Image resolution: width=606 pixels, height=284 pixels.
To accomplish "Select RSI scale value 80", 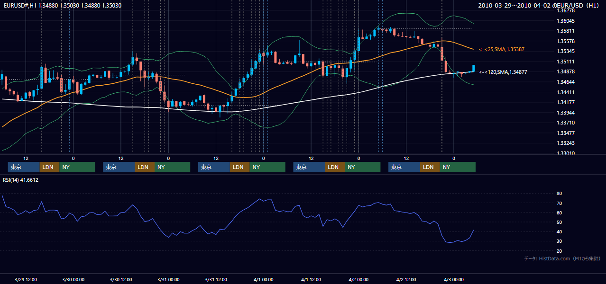I will point(560,194).
